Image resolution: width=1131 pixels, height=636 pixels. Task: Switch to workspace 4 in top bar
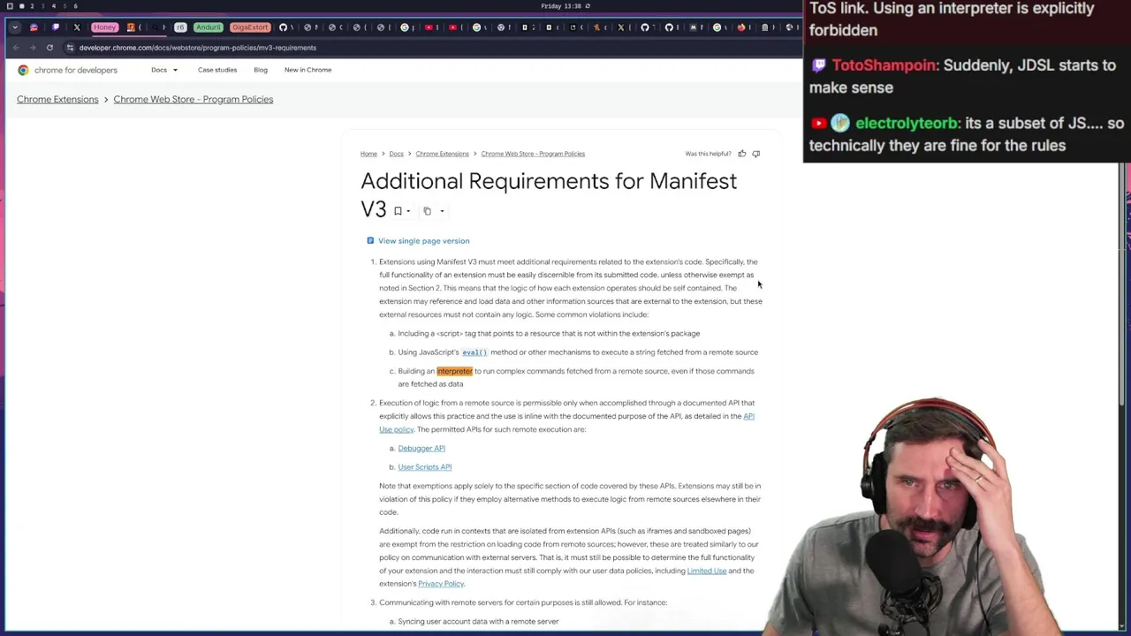pos(53,6)
